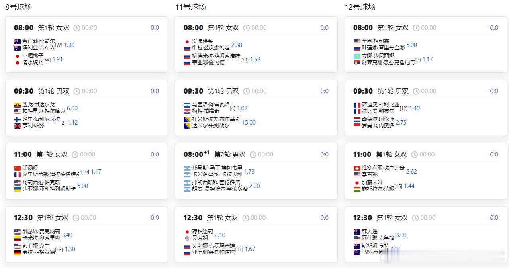Click Finland flag next to 哈里·海利厄瓦拉
Screen dimensions: 509x268
click(17, 119)
